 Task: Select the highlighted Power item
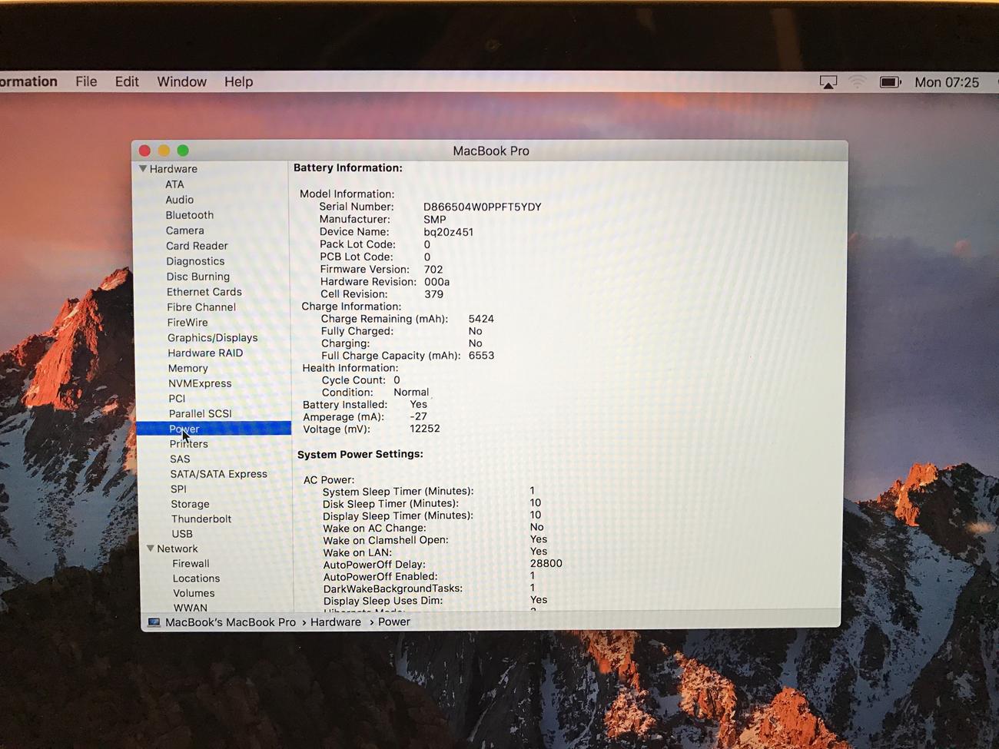coord(214,429)
